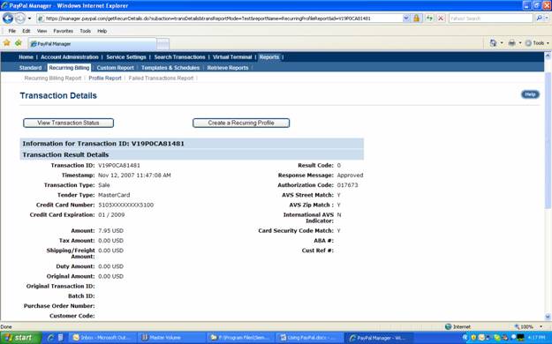The width and height of the screenshot is (552, 344).
Task: Click the browser Back arrow button
Action: tap(8, 18)
